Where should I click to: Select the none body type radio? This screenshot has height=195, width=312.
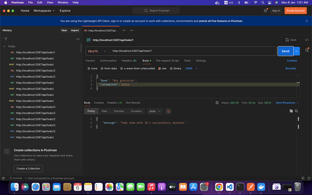[89, 69]
